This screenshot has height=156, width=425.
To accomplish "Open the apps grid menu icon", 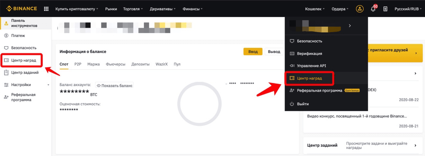I will pos(46,9).
